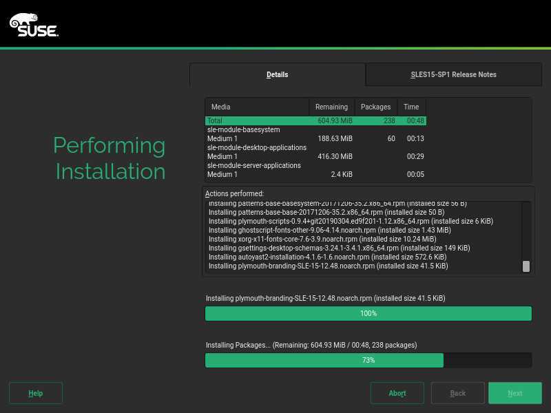Image resolution: width=551 pixels, height=413 pixels.
Task: Click the 00:05 time cell
Action: tap(415, 175)
